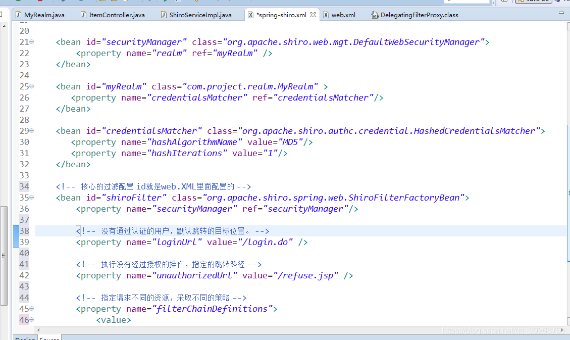Collapse the value element at line 46

click(x=32, y=320)
